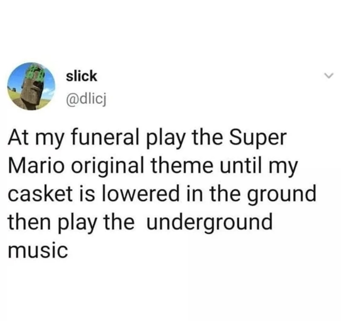The width and height of the screenshot is (341, 321).
Task: Click the word "At" starting the tweet
Action: (18, 138)
